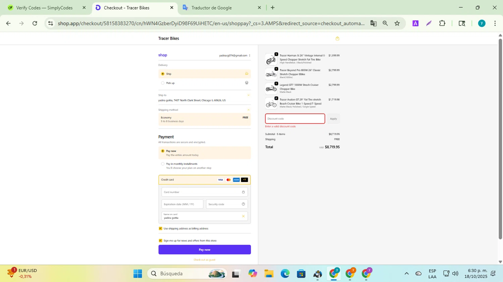Open the purple A extension icon
Viewport: 503px width, 282px height.
[415, 23]
